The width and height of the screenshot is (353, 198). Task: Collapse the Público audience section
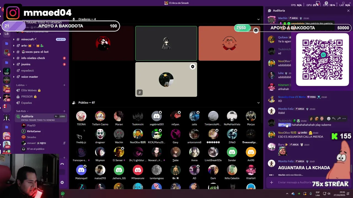(258, 103)
